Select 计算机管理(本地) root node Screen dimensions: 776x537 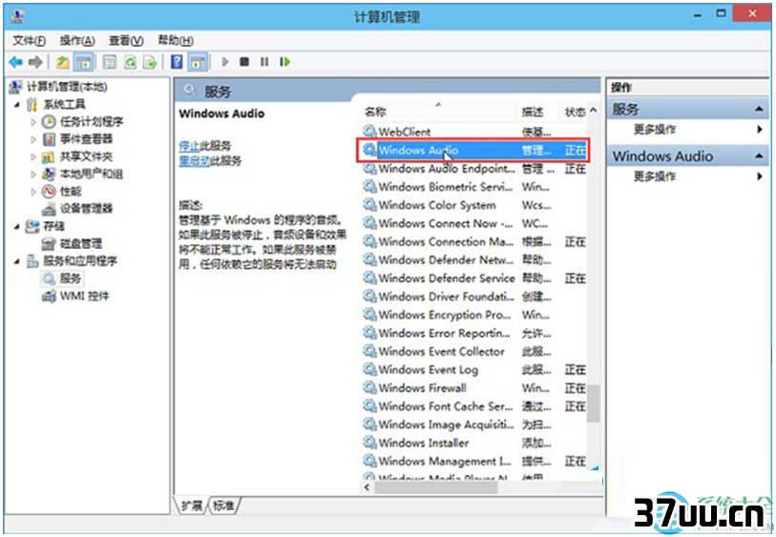67,87
